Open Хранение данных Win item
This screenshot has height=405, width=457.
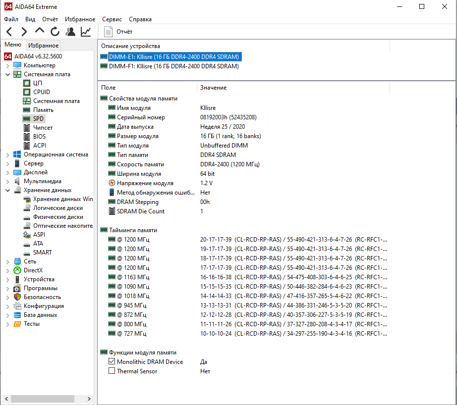[63, 199]
